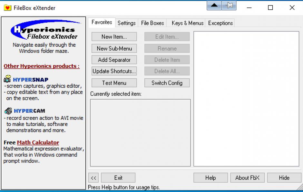Click the FileBox eXtender heart folder icon
Viewport: 303px width, 192px height.
click(7, 8)
